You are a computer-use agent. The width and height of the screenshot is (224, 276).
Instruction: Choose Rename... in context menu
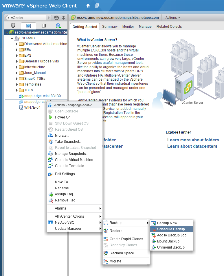75,188
